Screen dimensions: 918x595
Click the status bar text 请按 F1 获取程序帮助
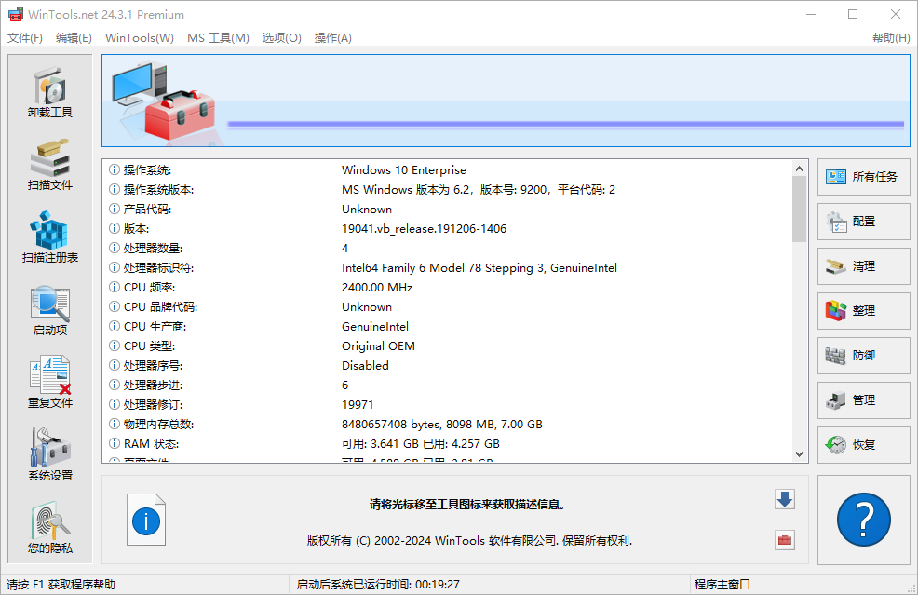(x=61, y=585)
